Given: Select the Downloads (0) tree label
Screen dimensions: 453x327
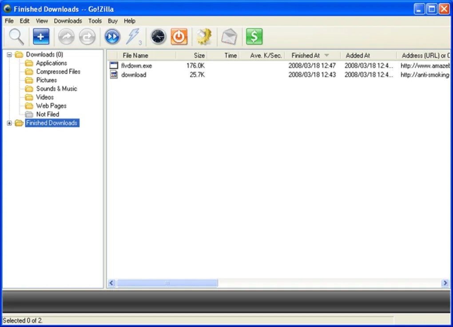Looking at the screenshot, I should tap(44, 54).
